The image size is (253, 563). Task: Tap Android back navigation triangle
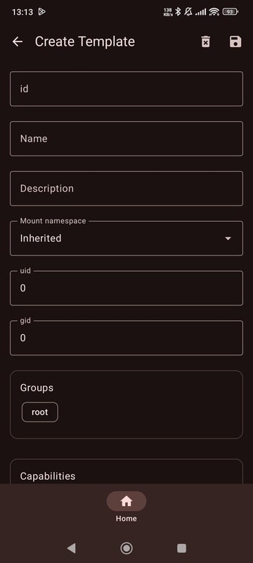(71, 548)
